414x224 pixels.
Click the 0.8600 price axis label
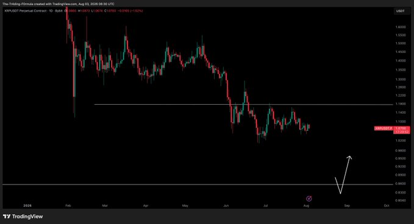401,184
